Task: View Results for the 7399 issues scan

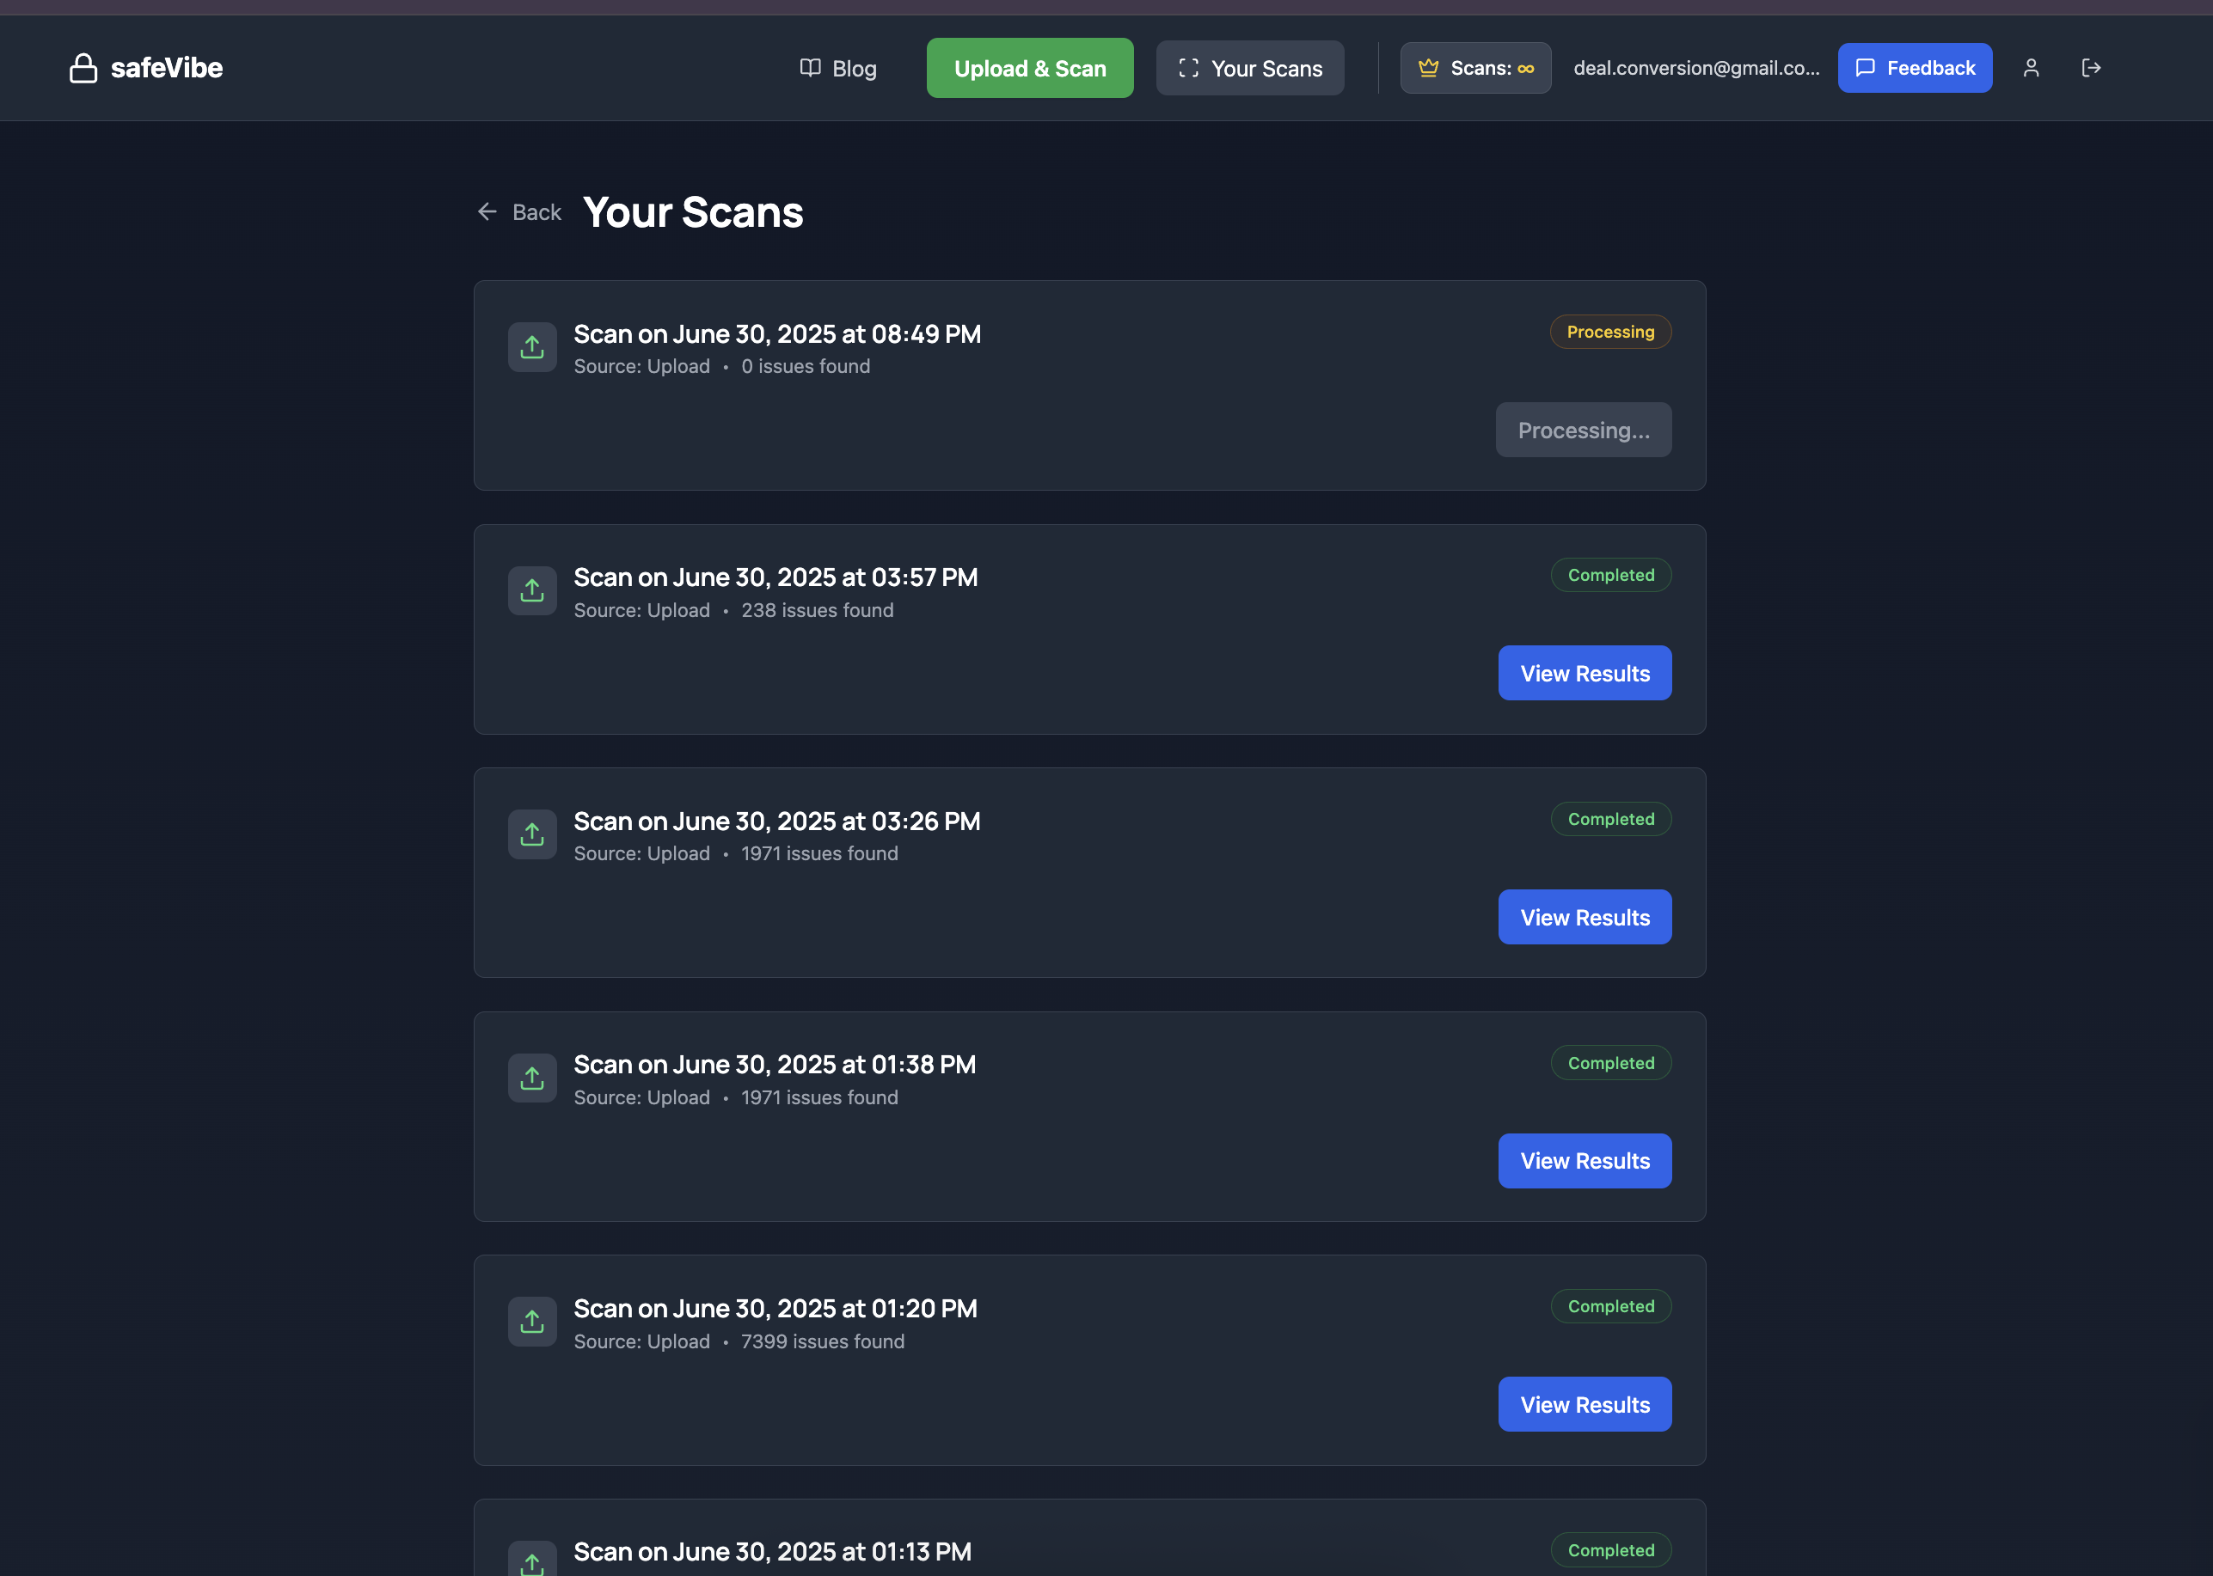Action: click(1584, 1404)
